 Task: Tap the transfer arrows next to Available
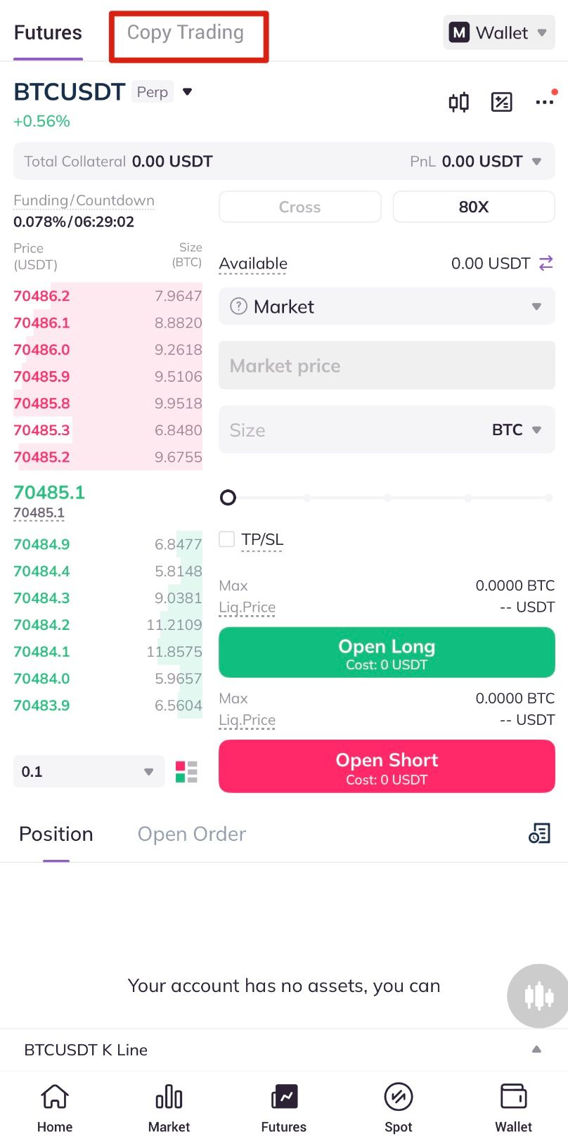(546, 264)
